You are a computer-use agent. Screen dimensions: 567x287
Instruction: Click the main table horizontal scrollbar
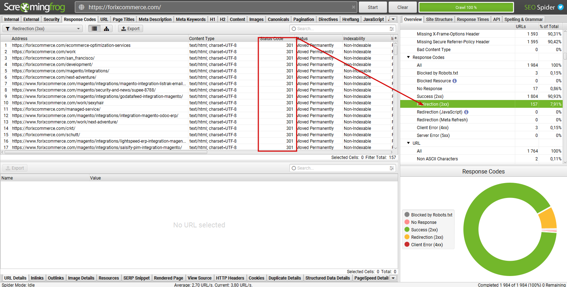(x=106, y=152)
